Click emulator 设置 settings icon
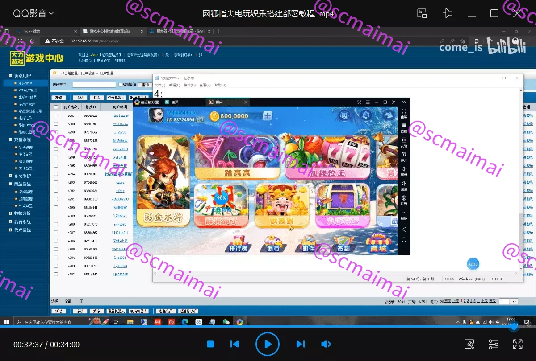 [404, 200]
